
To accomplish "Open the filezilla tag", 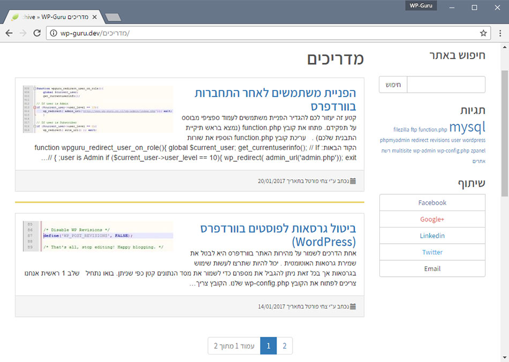I will point(401,130).
